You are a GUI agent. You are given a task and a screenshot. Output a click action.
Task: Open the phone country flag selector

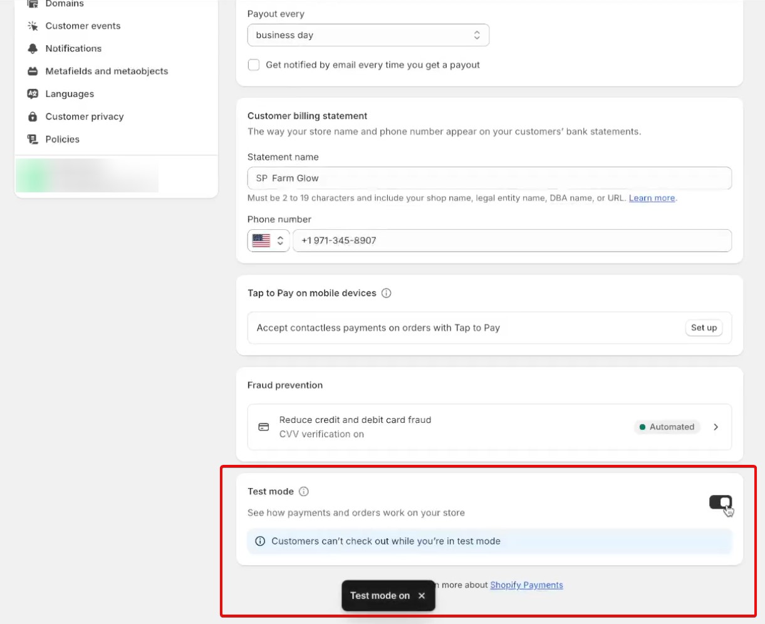pyautogui.click(x=268, y=240)
